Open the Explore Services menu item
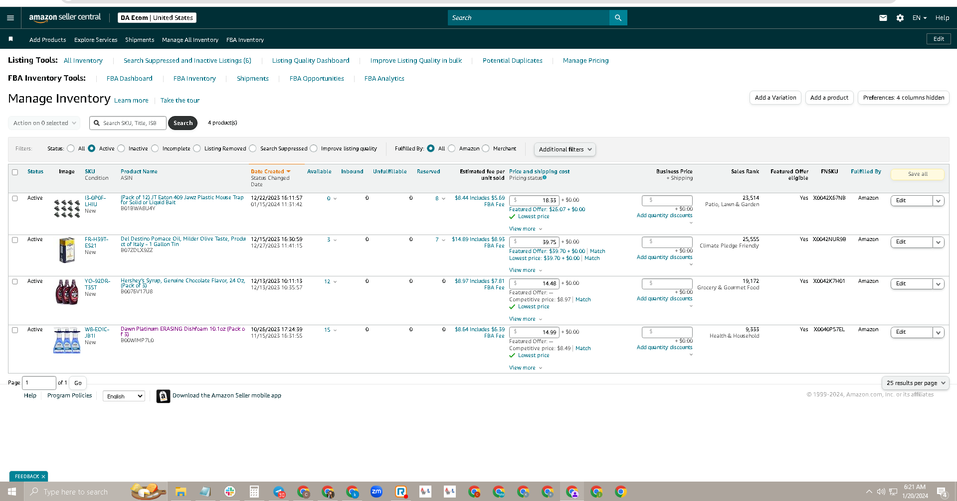The height and width of the screenshot is (501, 957). pyautogui.click(x=96, y=40)
